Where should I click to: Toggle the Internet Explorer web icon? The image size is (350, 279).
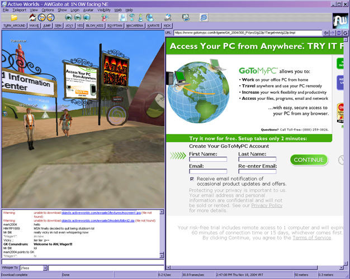tap(204, 17)
